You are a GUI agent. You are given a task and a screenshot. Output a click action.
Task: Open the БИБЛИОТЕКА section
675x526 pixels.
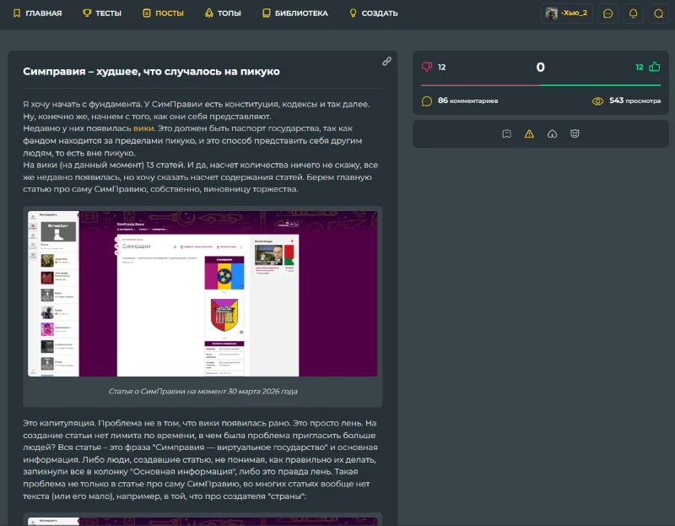coord(295,14)
